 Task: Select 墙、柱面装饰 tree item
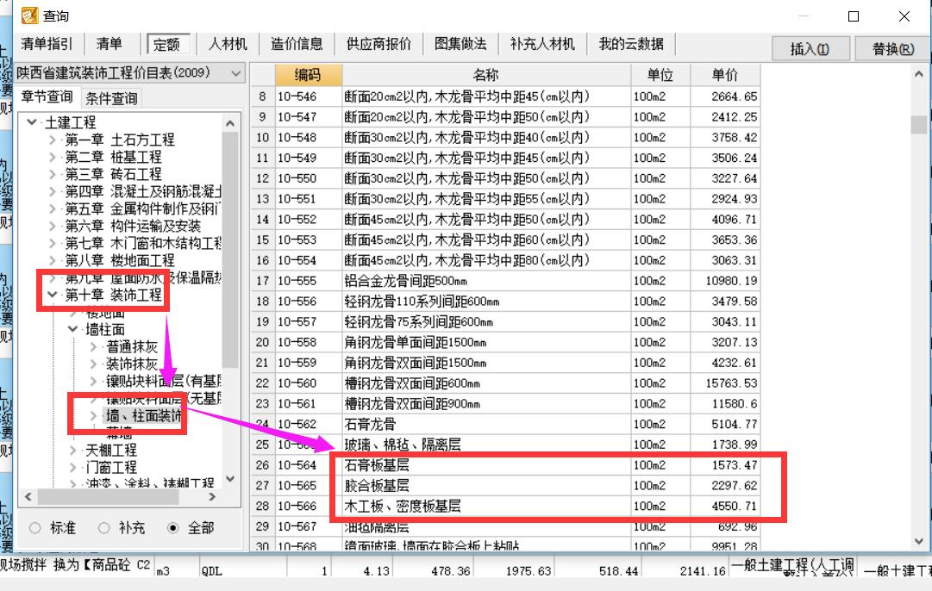click(x=144, y=416)
